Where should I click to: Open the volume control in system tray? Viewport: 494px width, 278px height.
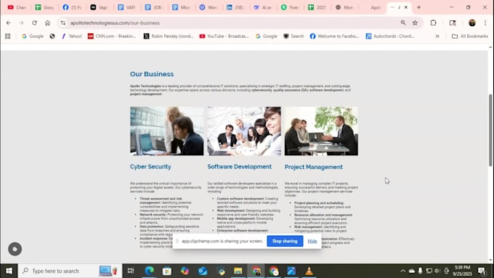tap(437, 271)
